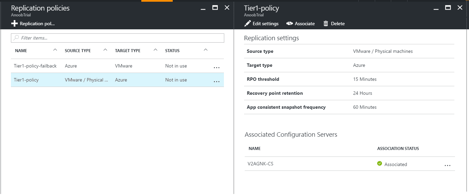Click the Delete trash can icon
Image resolution: width=469 pixels, height=195 pixels.
tap(326, 24)
